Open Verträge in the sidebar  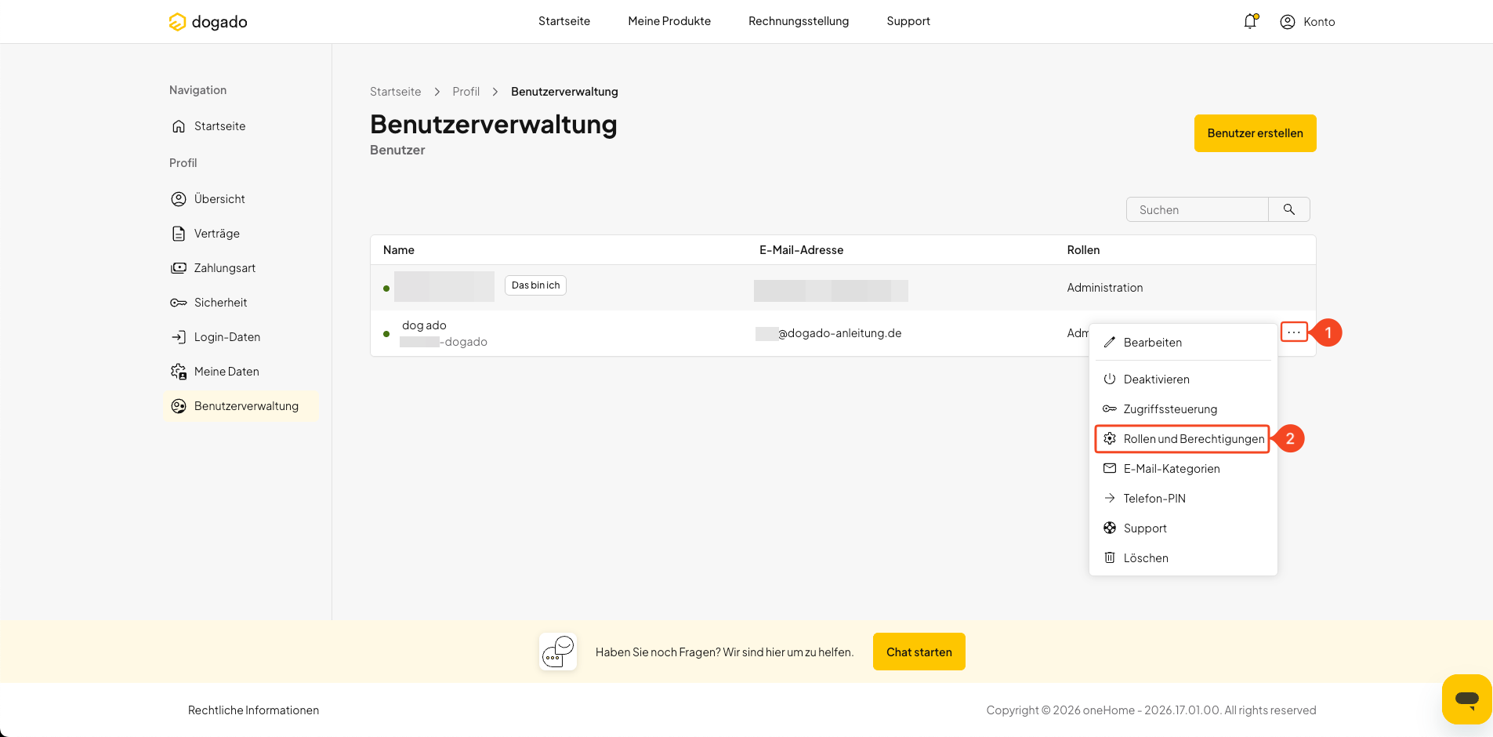coord(241,234)
